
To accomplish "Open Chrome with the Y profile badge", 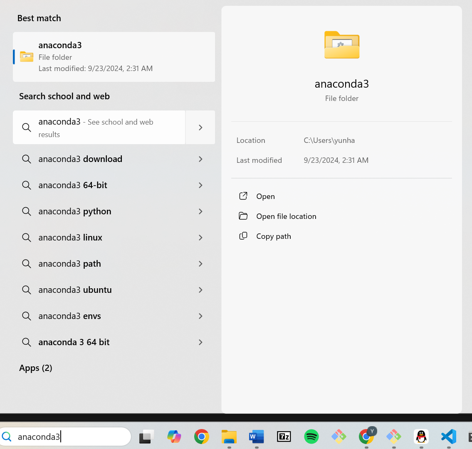I will coord(366,437).
